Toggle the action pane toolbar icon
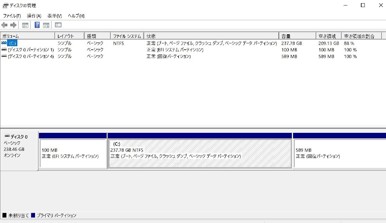Image resolution: width=386 pixels, height=223 pixels. click(46, 25)
